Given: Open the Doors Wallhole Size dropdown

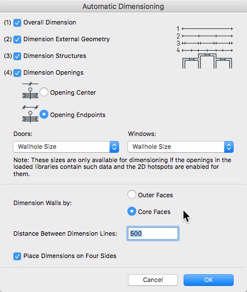Looking at the screenshot, I should (x=66, y=147).
